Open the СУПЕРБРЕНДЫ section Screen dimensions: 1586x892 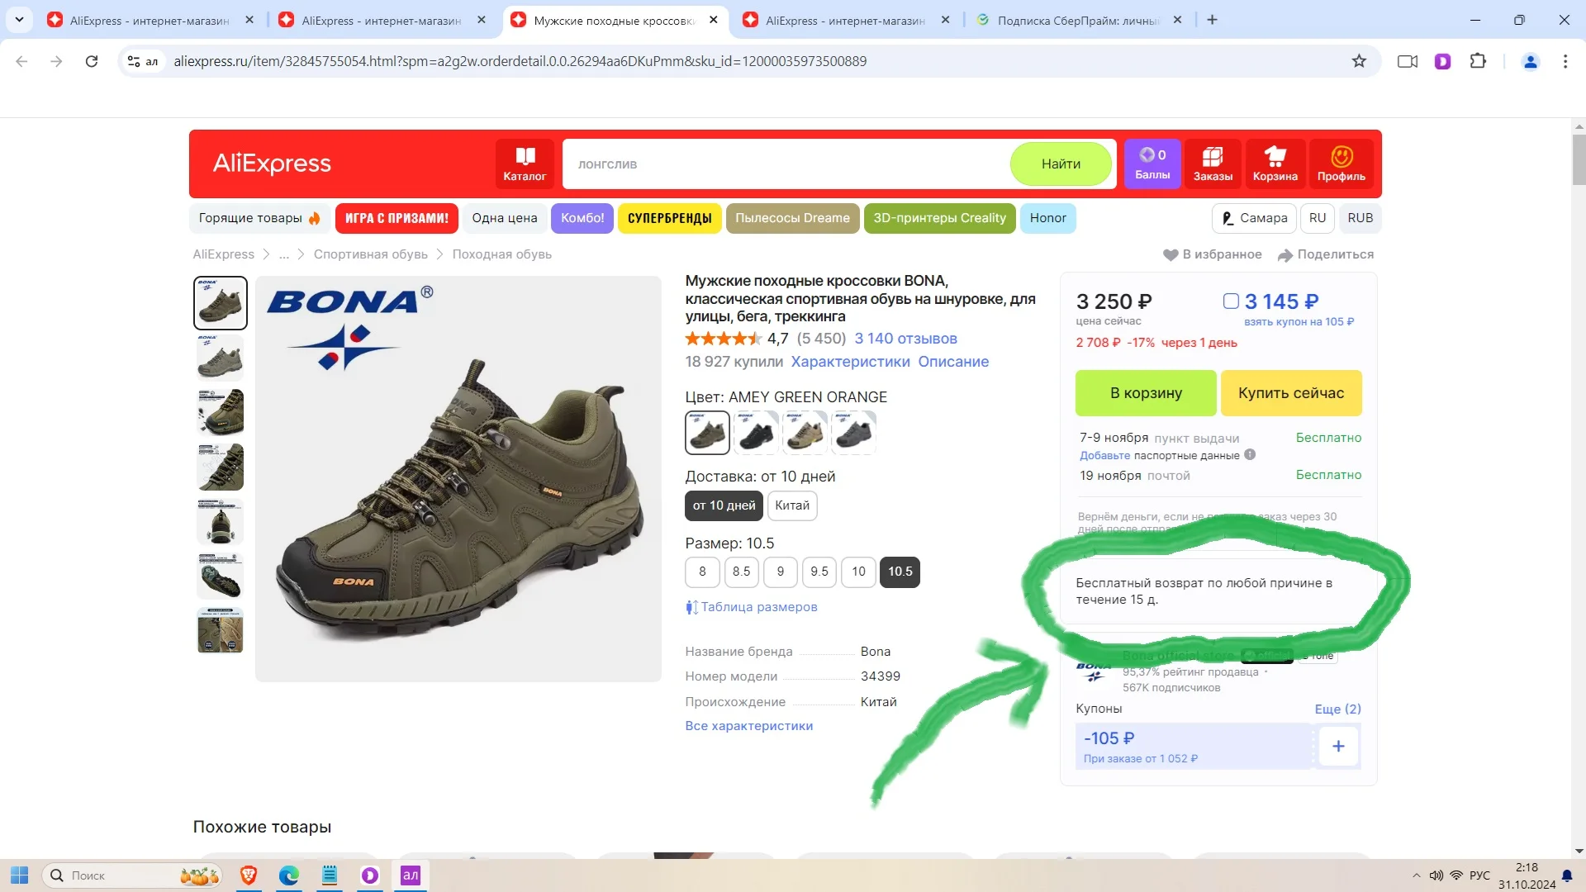(x=669, y=218)
